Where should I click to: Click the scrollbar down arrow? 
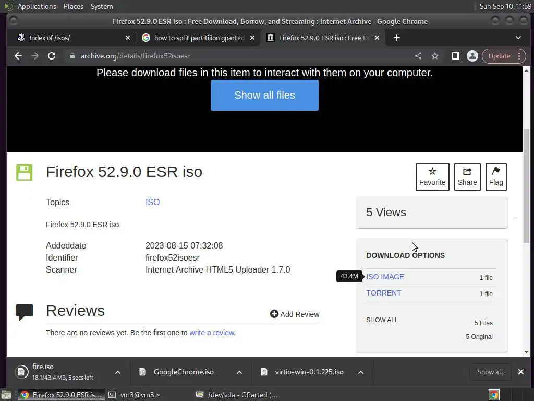(527, 352)
